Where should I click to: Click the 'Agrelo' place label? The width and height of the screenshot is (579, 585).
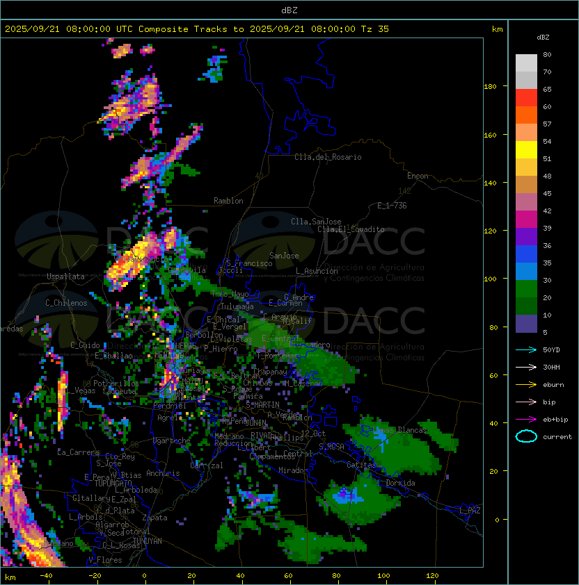click(170, 418)
